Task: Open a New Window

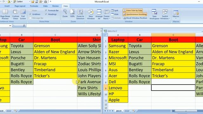Action: pyautogui.click(x=91, y=15)
